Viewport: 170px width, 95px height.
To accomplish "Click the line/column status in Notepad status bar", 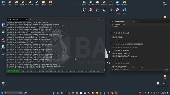I will pos(116,70).
